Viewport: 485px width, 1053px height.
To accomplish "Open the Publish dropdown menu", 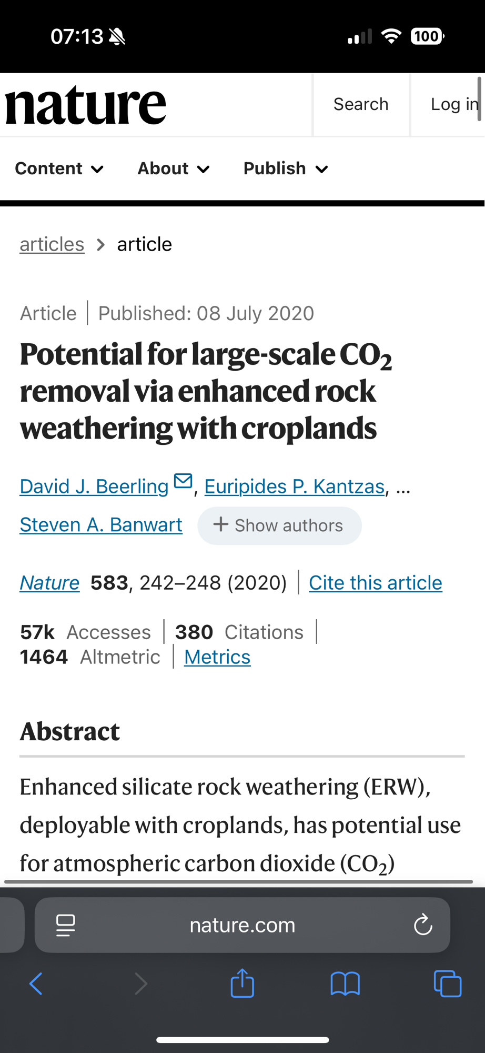I will (286, 168).
